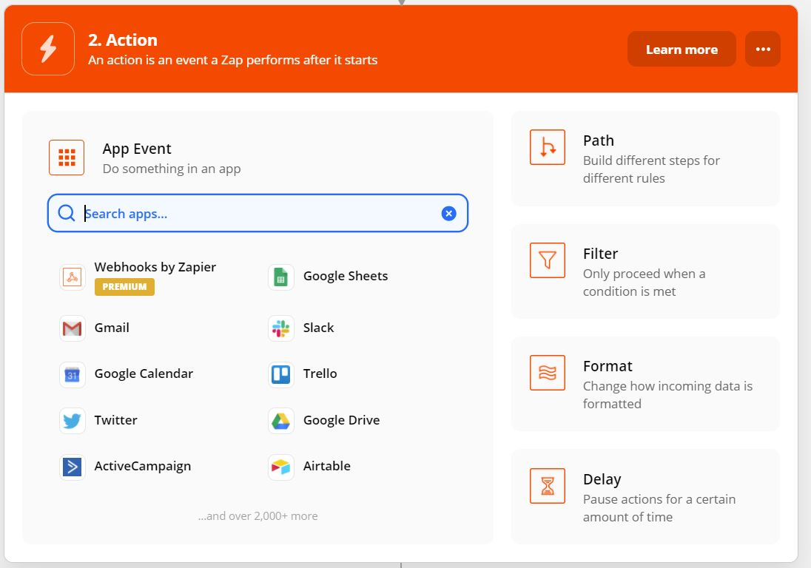Clear the search apps field
The height and width of the screenshot is (568, 811).
(x=449, y=214)
